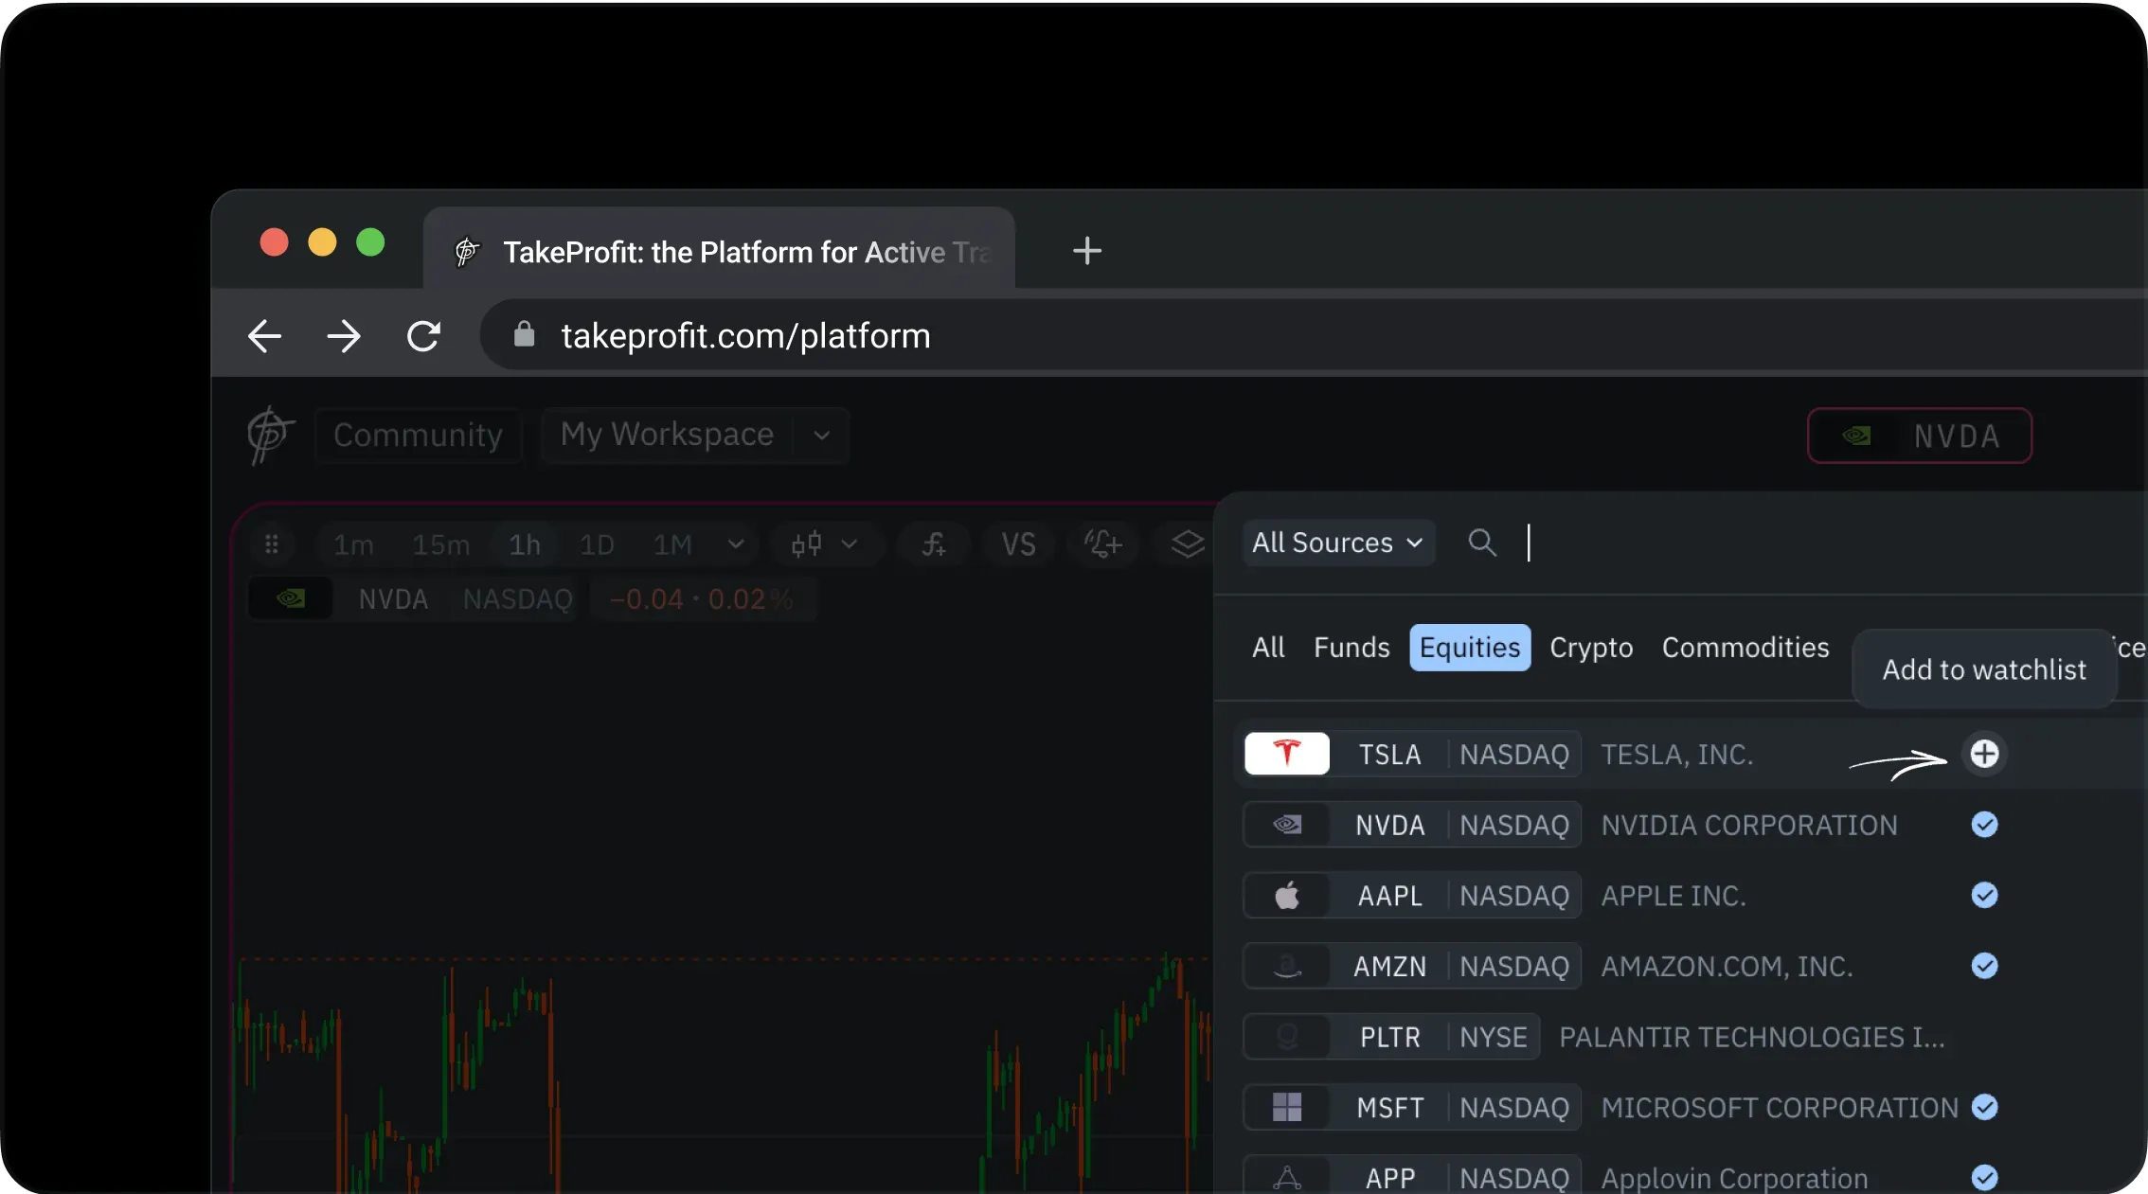Viewport: 2148px width, 1194px height.
Task: Go back with the browser back arrow
Action: point(264,336)
